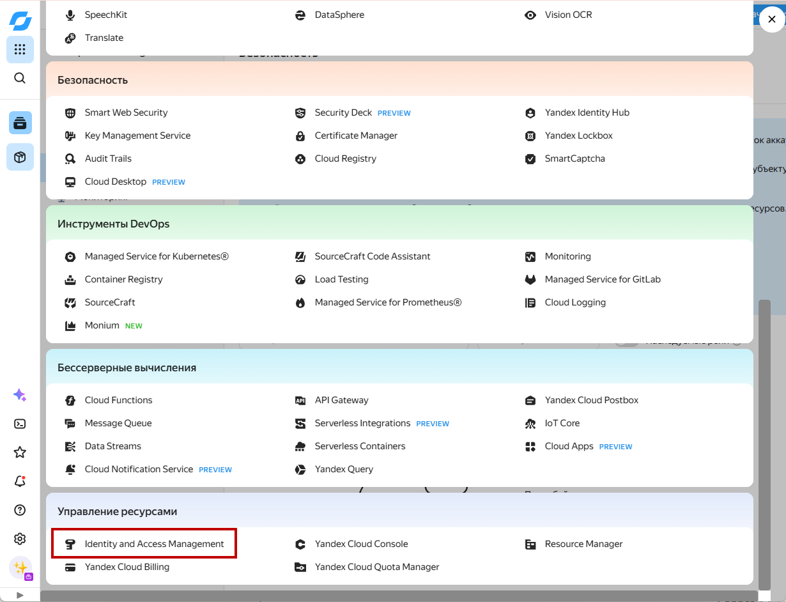Click the all services grid icon
Viewport: 786px width, 602px height.
click(x=20, y=49)
